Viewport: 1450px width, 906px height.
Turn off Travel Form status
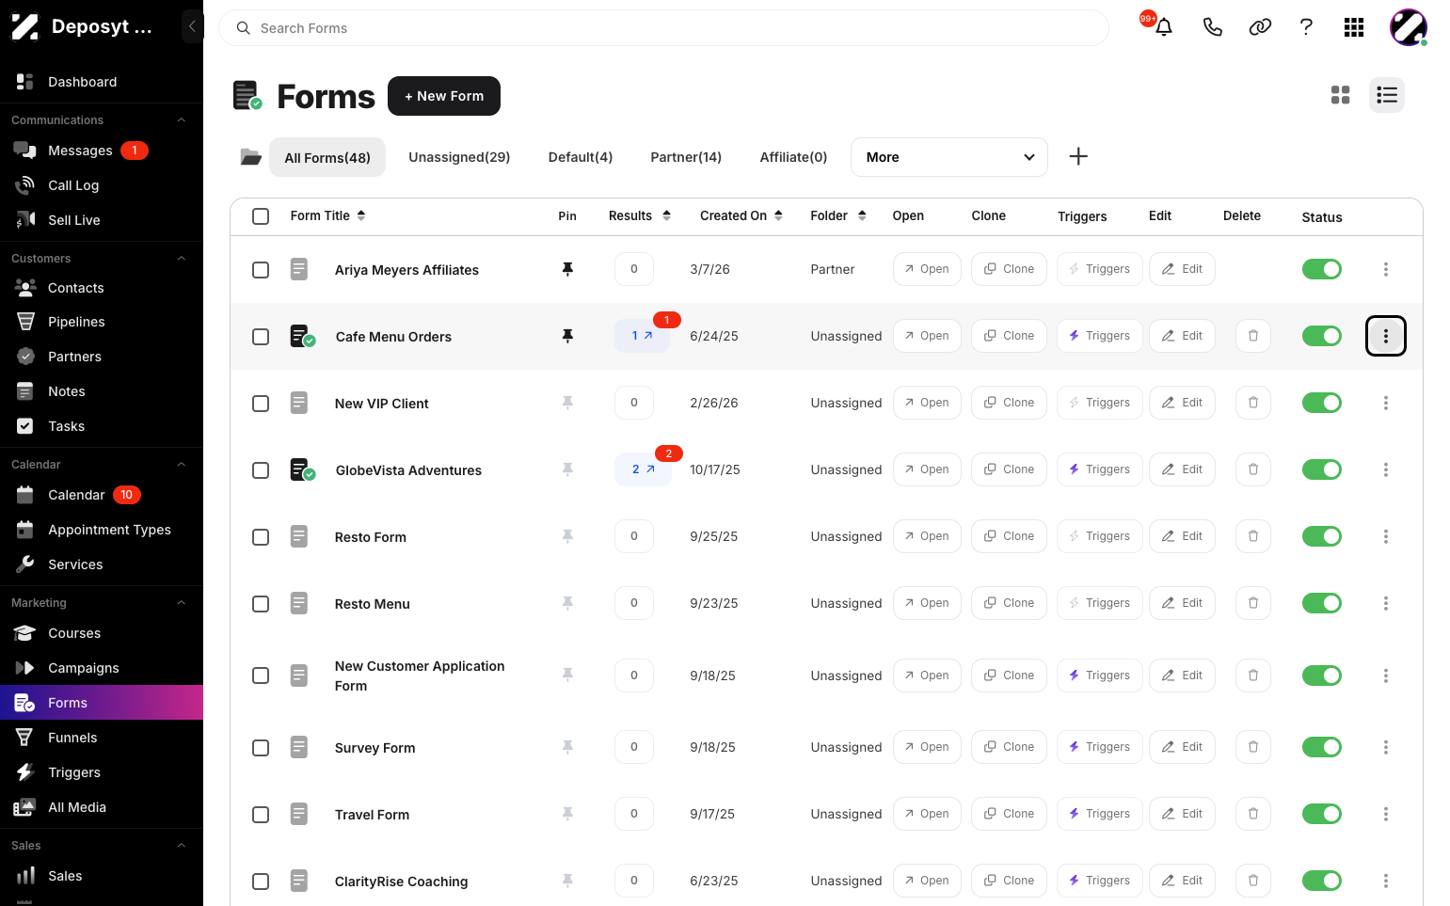pyautogui.click(x=1321, y=814)
